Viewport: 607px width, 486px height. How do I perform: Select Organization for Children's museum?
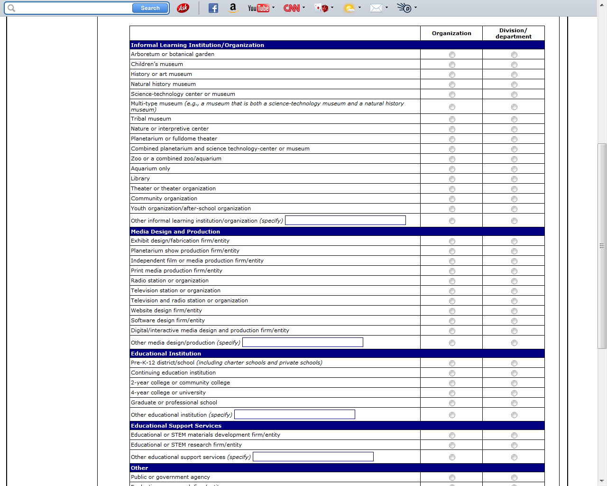tap(452, 65)
